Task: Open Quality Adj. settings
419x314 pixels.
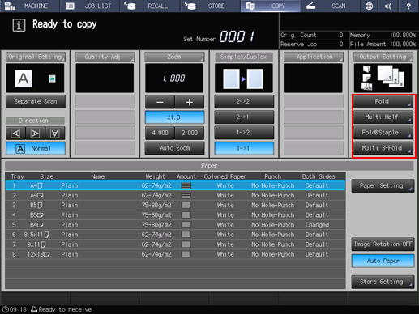Action: 105,57
